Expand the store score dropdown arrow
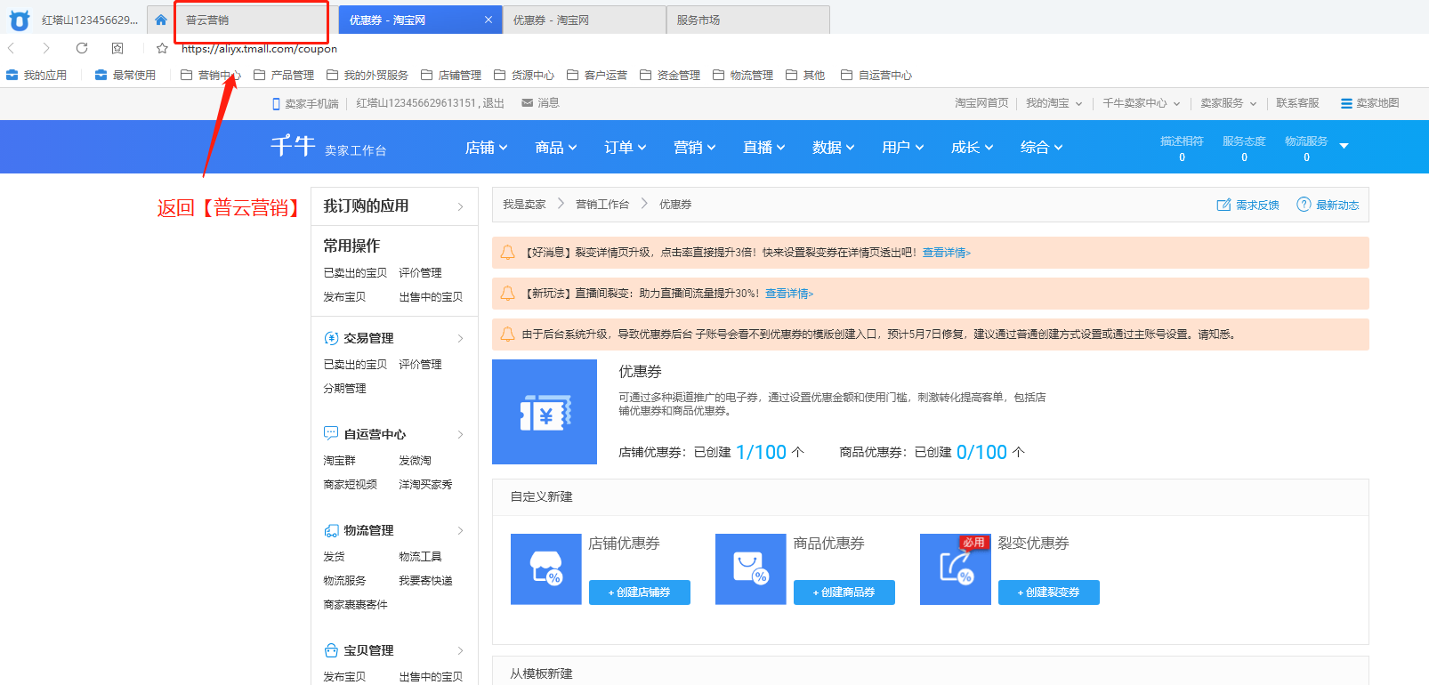The height and width of the screenshot is (685, 1429). pos(1344,146)
